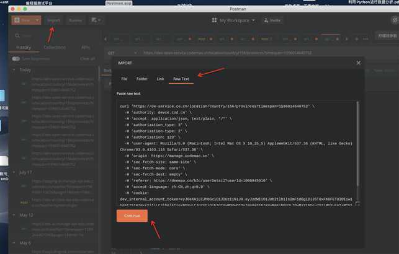Click the sync icon at top right
399x254 pixels.
pyautogui.click(x=395, y=20)
